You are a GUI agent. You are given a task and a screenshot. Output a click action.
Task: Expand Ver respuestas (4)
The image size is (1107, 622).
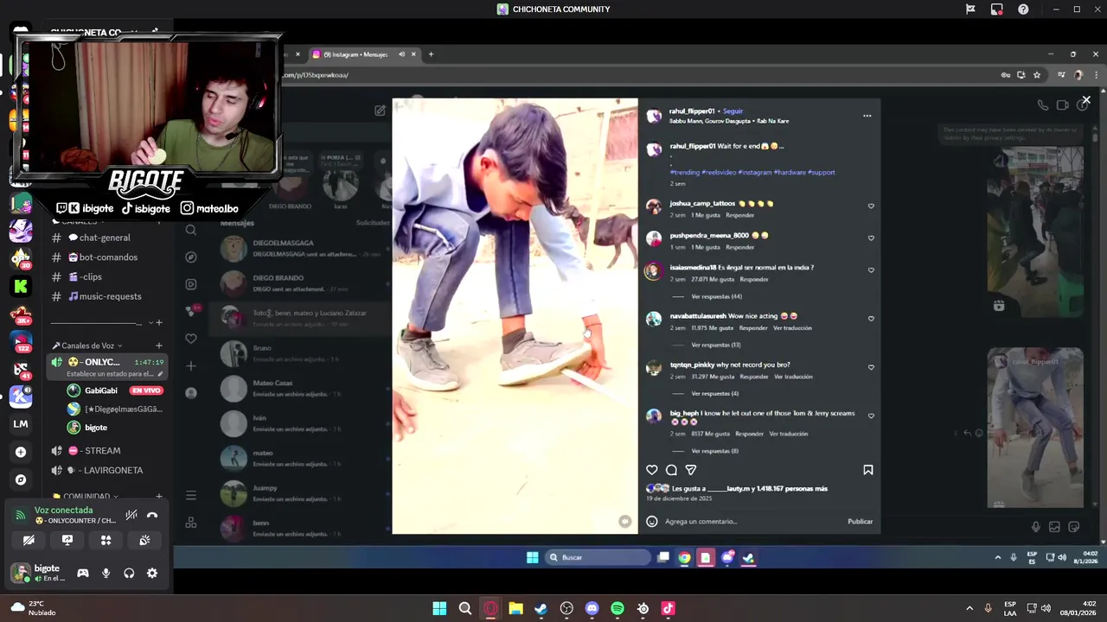714,393
